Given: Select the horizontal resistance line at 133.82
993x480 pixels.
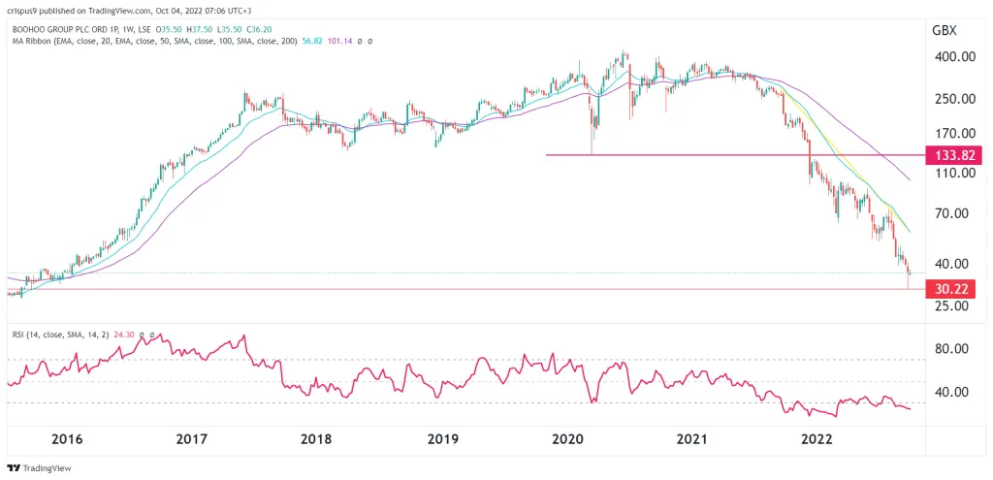Looking at the screenshot, I should click(x=735, y=154).
